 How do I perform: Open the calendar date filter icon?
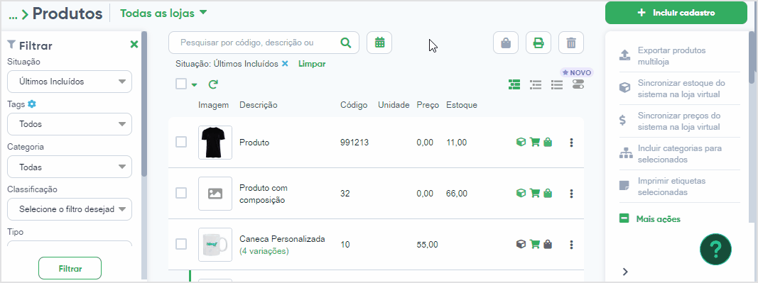coord(379,43)
